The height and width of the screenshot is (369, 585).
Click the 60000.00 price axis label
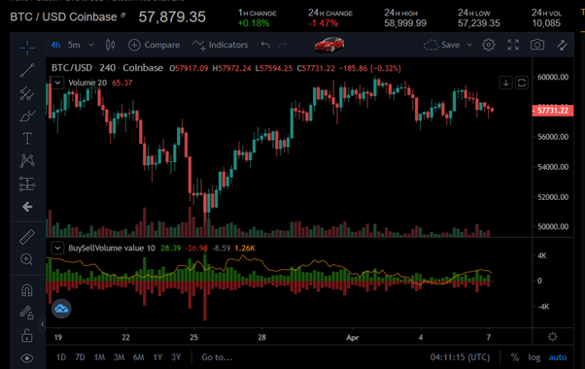(x=553, y=77)
